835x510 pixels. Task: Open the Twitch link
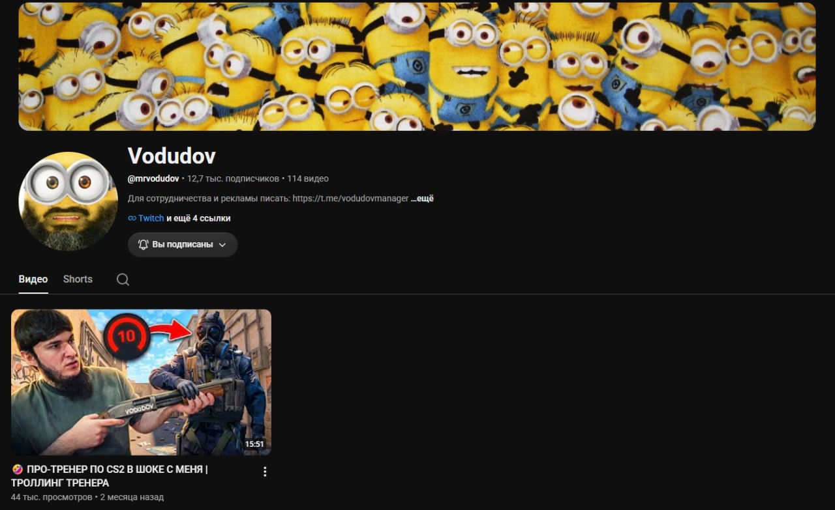point(151,218)
